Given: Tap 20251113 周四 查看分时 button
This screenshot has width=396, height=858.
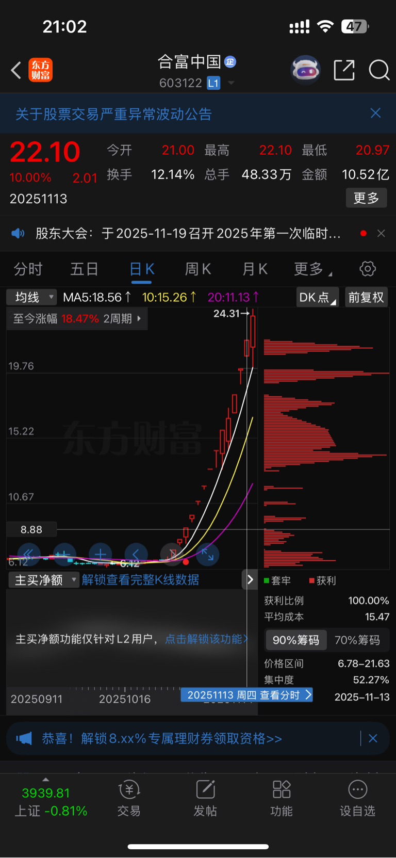Looking at the screenshot, I should 247,695.
